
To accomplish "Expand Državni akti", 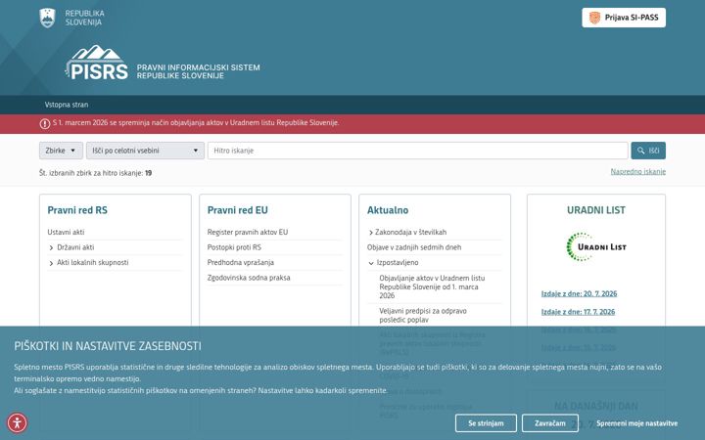I will point(75,247).
